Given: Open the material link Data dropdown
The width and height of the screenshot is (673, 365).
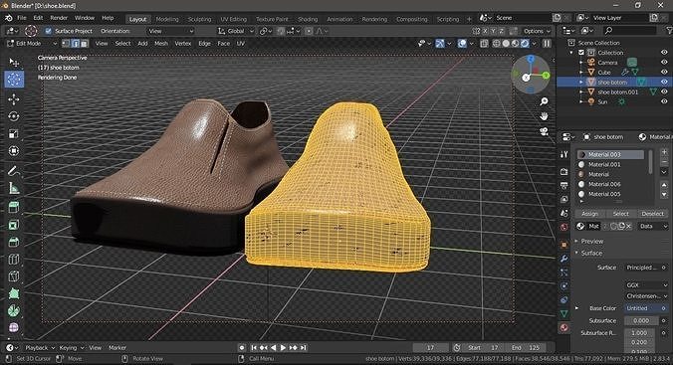Looking at the screenshot, I should tap(652, 226).
